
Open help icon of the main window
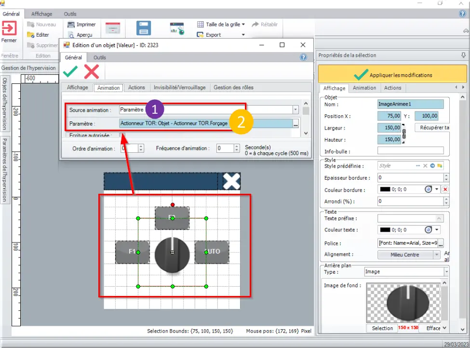click(462, 14)
